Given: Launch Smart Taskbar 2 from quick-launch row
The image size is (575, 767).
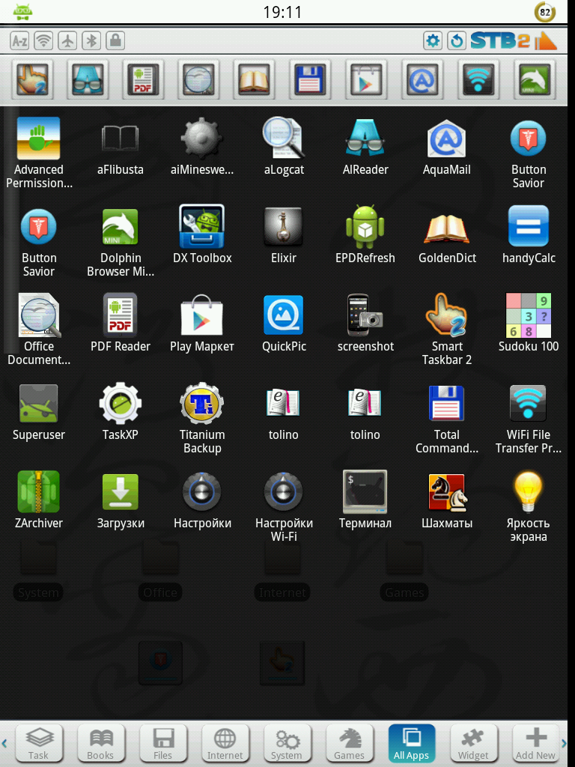Looking at the screenshot, I should [x=32, y=79].
